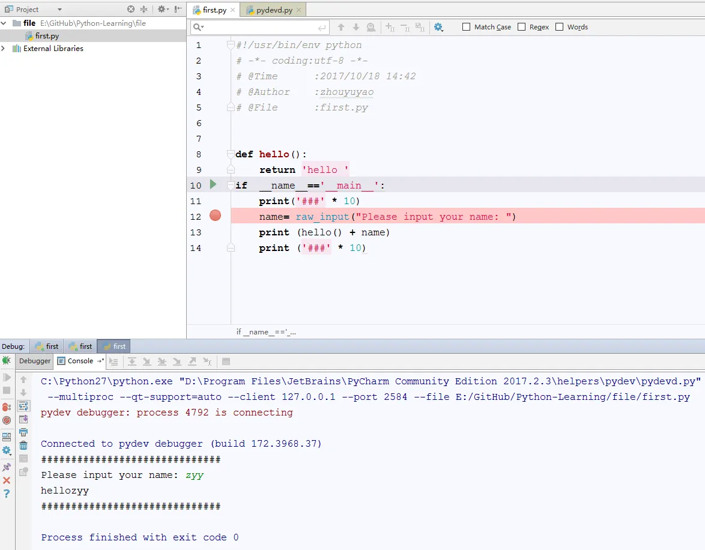Click the Mute Breakpoints icon
The width and height of the screenshot is (705, 550).
click(7, 420)
